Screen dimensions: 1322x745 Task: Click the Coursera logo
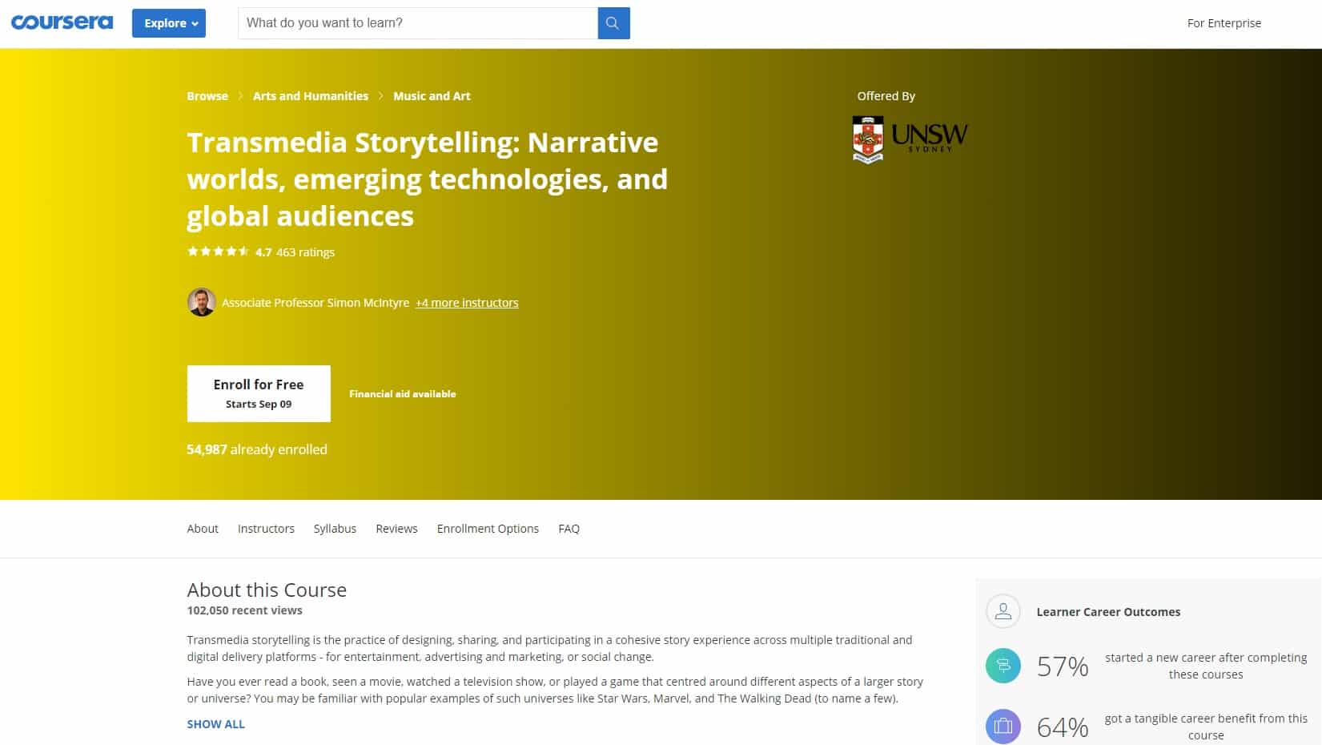[62, 22]
